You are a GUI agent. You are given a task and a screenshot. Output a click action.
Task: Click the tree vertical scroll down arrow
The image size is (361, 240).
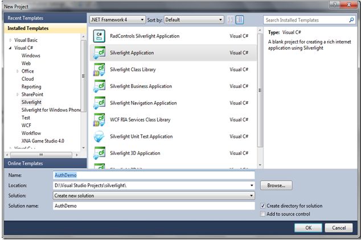(x=83, y=148)
